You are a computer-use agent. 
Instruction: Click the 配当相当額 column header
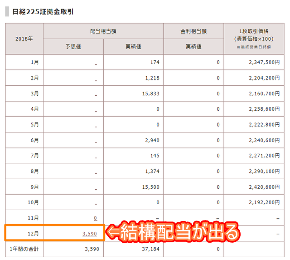click(x=103, y=31)
